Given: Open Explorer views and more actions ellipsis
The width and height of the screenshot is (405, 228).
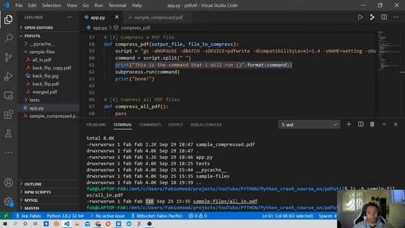Looking at the screenshot, I should pos(70,17).
